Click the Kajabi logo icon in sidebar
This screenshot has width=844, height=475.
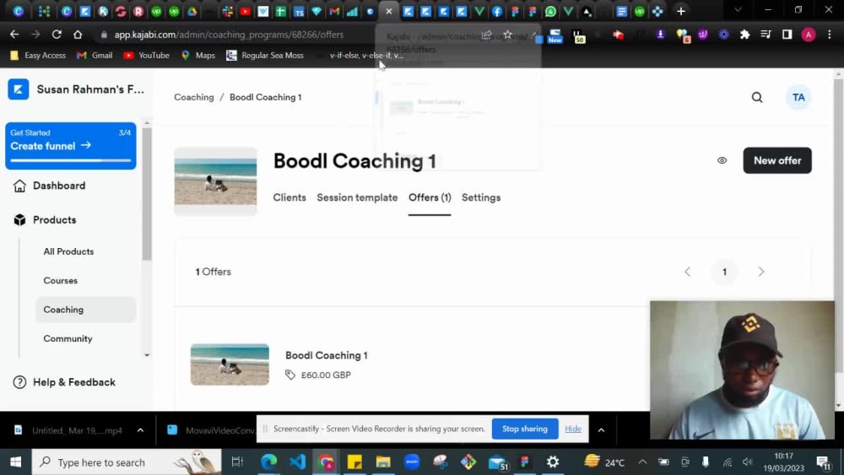[19, 89]
